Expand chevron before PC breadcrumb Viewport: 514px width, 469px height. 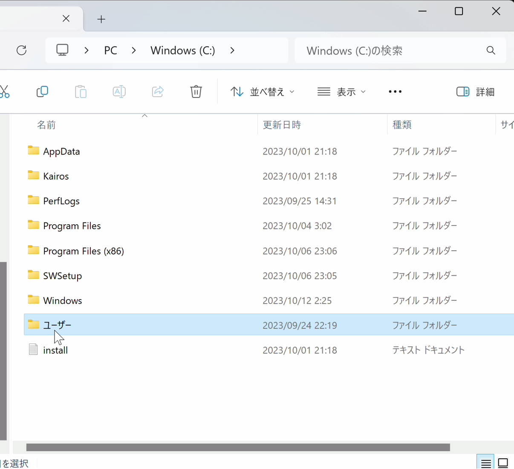(x=87, y=50)
